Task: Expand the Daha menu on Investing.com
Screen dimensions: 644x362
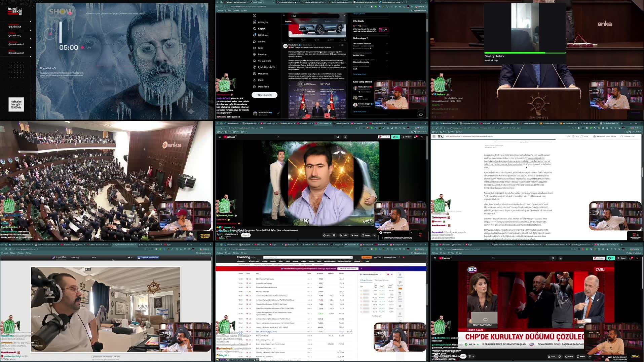Action: tap(368, 261)
